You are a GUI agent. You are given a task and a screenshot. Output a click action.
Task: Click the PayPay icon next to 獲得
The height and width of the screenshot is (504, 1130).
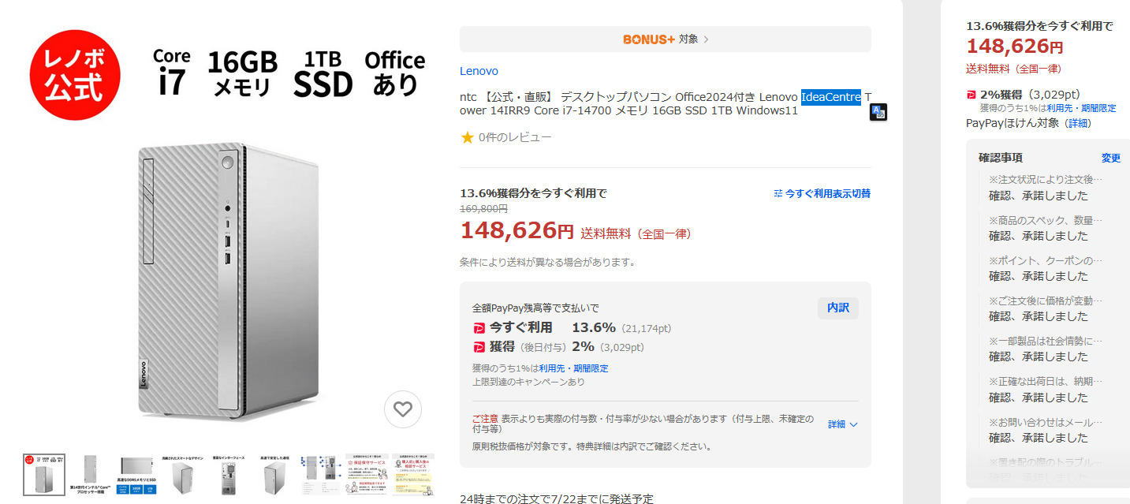coord(479,347)
